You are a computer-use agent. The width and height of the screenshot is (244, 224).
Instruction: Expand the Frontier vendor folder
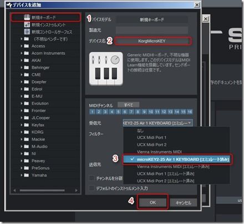22,111
